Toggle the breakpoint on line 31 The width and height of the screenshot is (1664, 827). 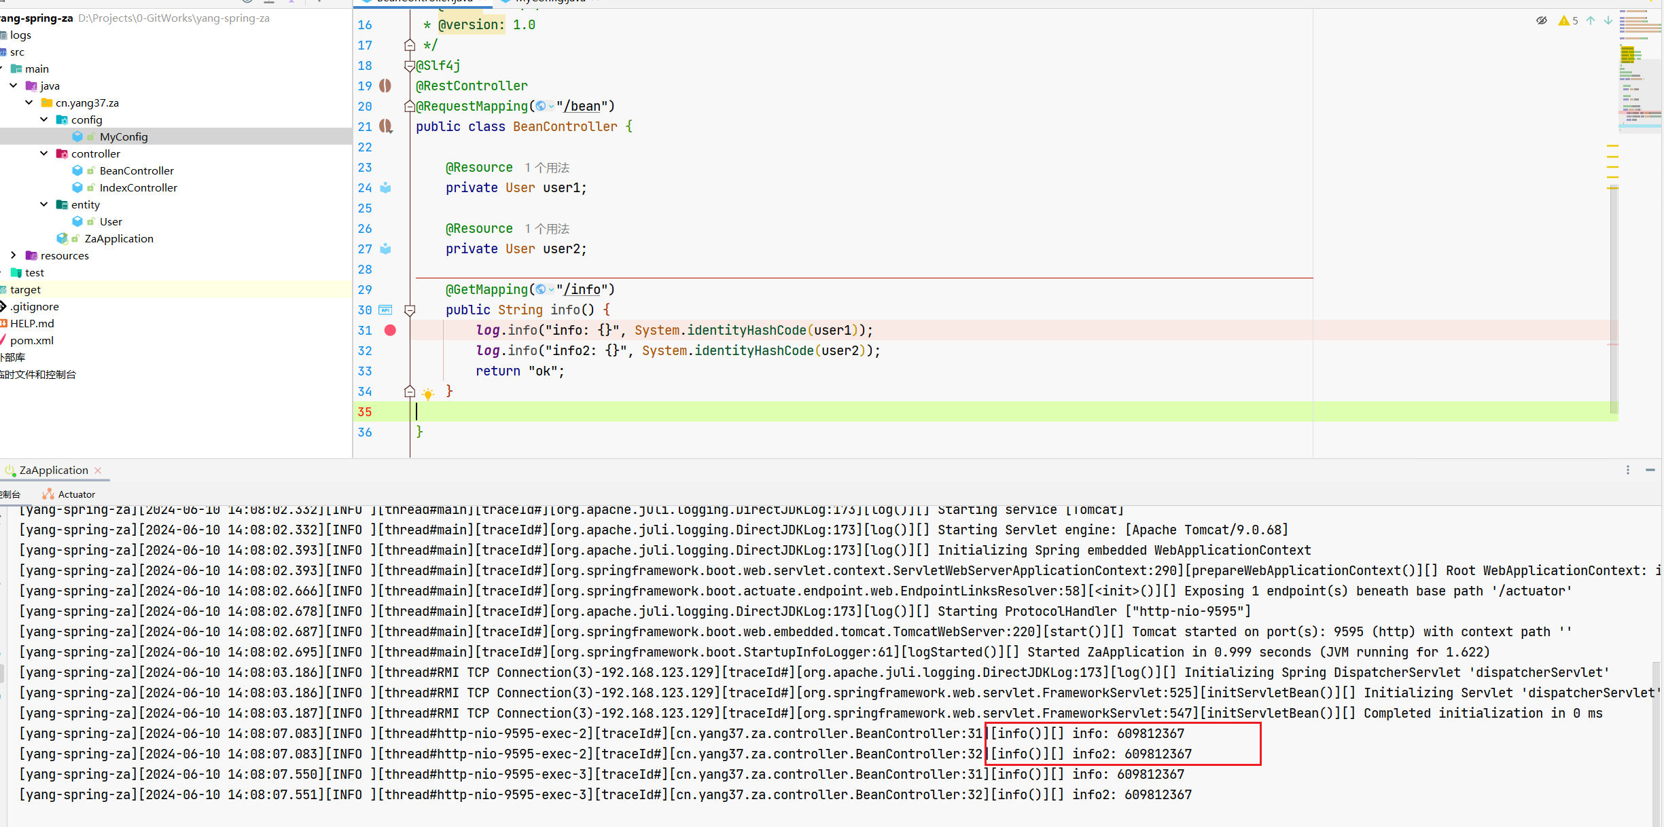tap(390, 330)
